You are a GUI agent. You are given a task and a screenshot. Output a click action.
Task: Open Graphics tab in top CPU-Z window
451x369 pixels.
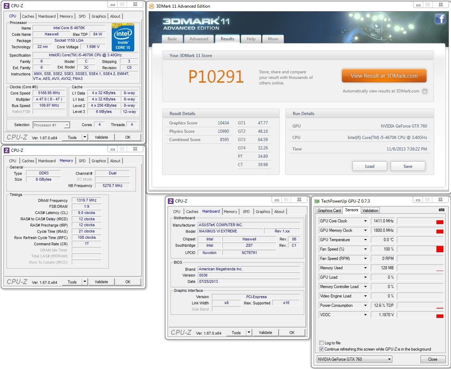[99, 16]
